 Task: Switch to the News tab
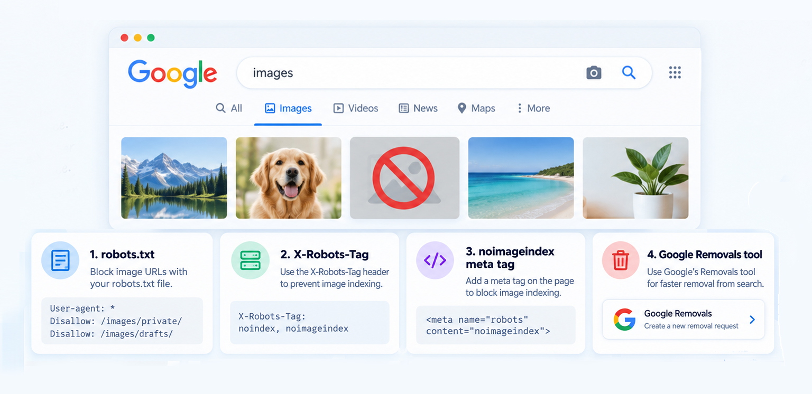[x=418, y=108]
